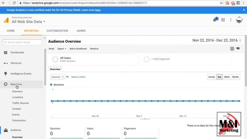Screen dimensions: 247x139
Task: Reload the page with the refresh icon
Action: pos(14,3)
